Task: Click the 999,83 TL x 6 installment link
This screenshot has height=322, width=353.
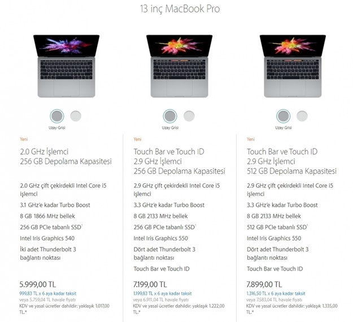Action: click(48, 293)
